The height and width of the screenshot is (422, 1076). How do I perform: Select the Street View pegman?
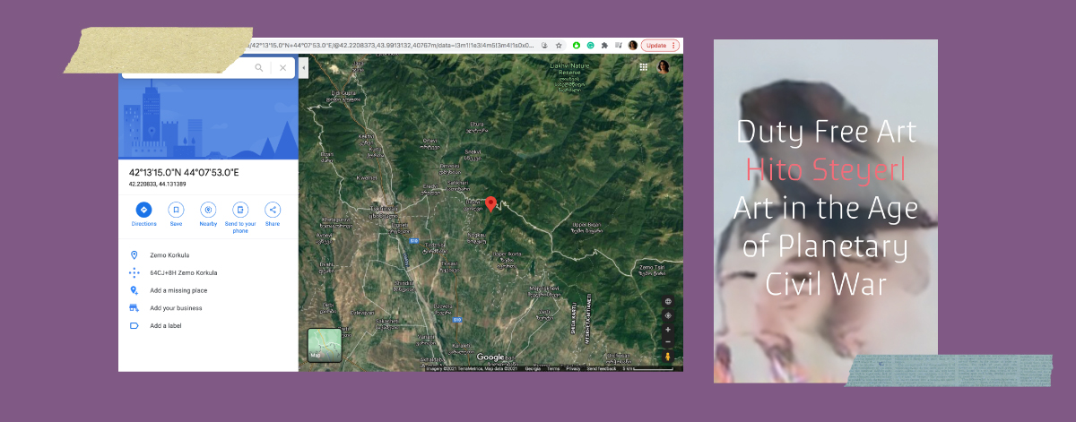click(668, 357)
